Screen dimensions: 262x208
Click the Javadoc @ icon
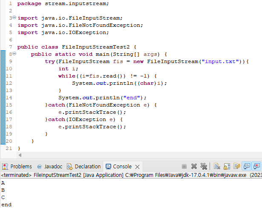point(40,167)
